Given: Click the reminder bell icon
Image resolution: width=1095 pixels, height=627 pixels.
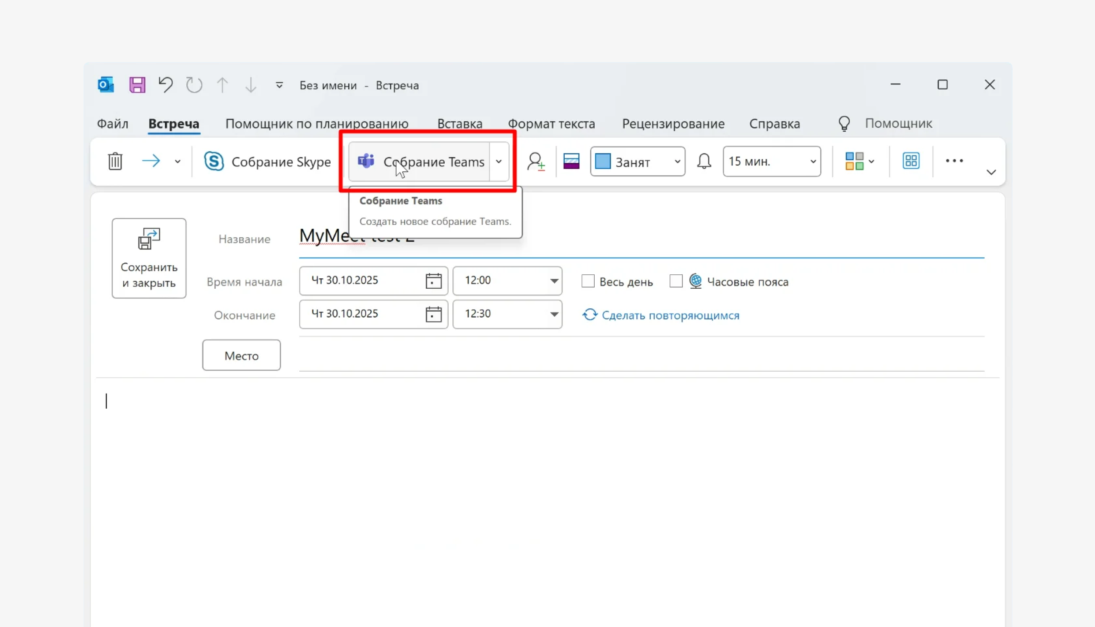Looking at the screenshot, I should 704,161.
